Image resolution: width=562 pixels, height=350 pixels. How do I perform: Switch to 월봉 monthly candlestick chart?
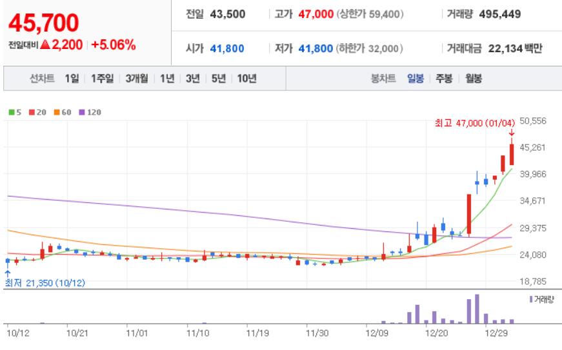[474, 79]
